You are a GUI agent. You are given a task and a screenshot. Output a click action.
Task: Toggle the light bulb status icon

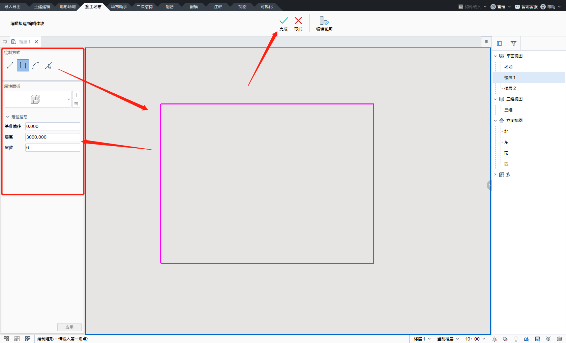516,339
